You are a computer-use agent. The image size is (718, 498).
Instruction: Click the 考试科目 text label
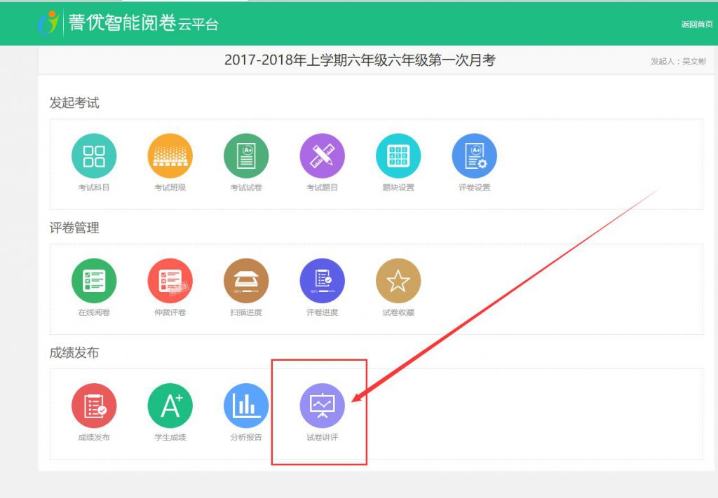(94, 188)
